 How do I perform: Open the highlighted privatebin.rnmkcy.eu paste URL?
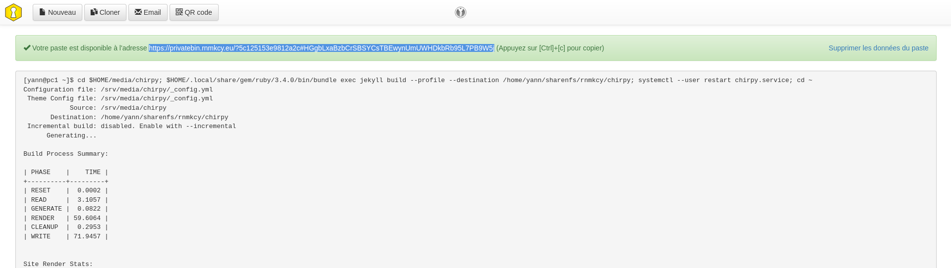point(321,48)
